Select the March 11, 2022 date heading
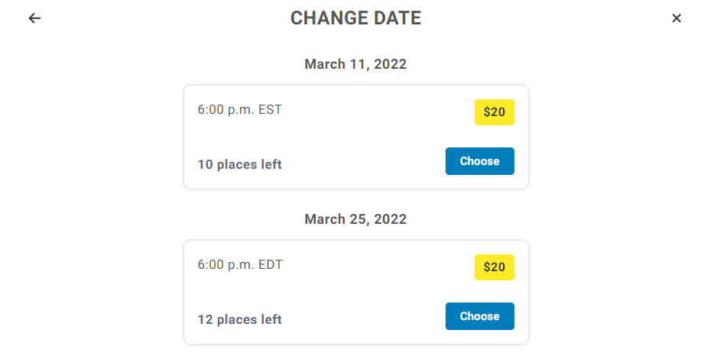This screenshot has height=356, width=710. click(x=355, y=64)
